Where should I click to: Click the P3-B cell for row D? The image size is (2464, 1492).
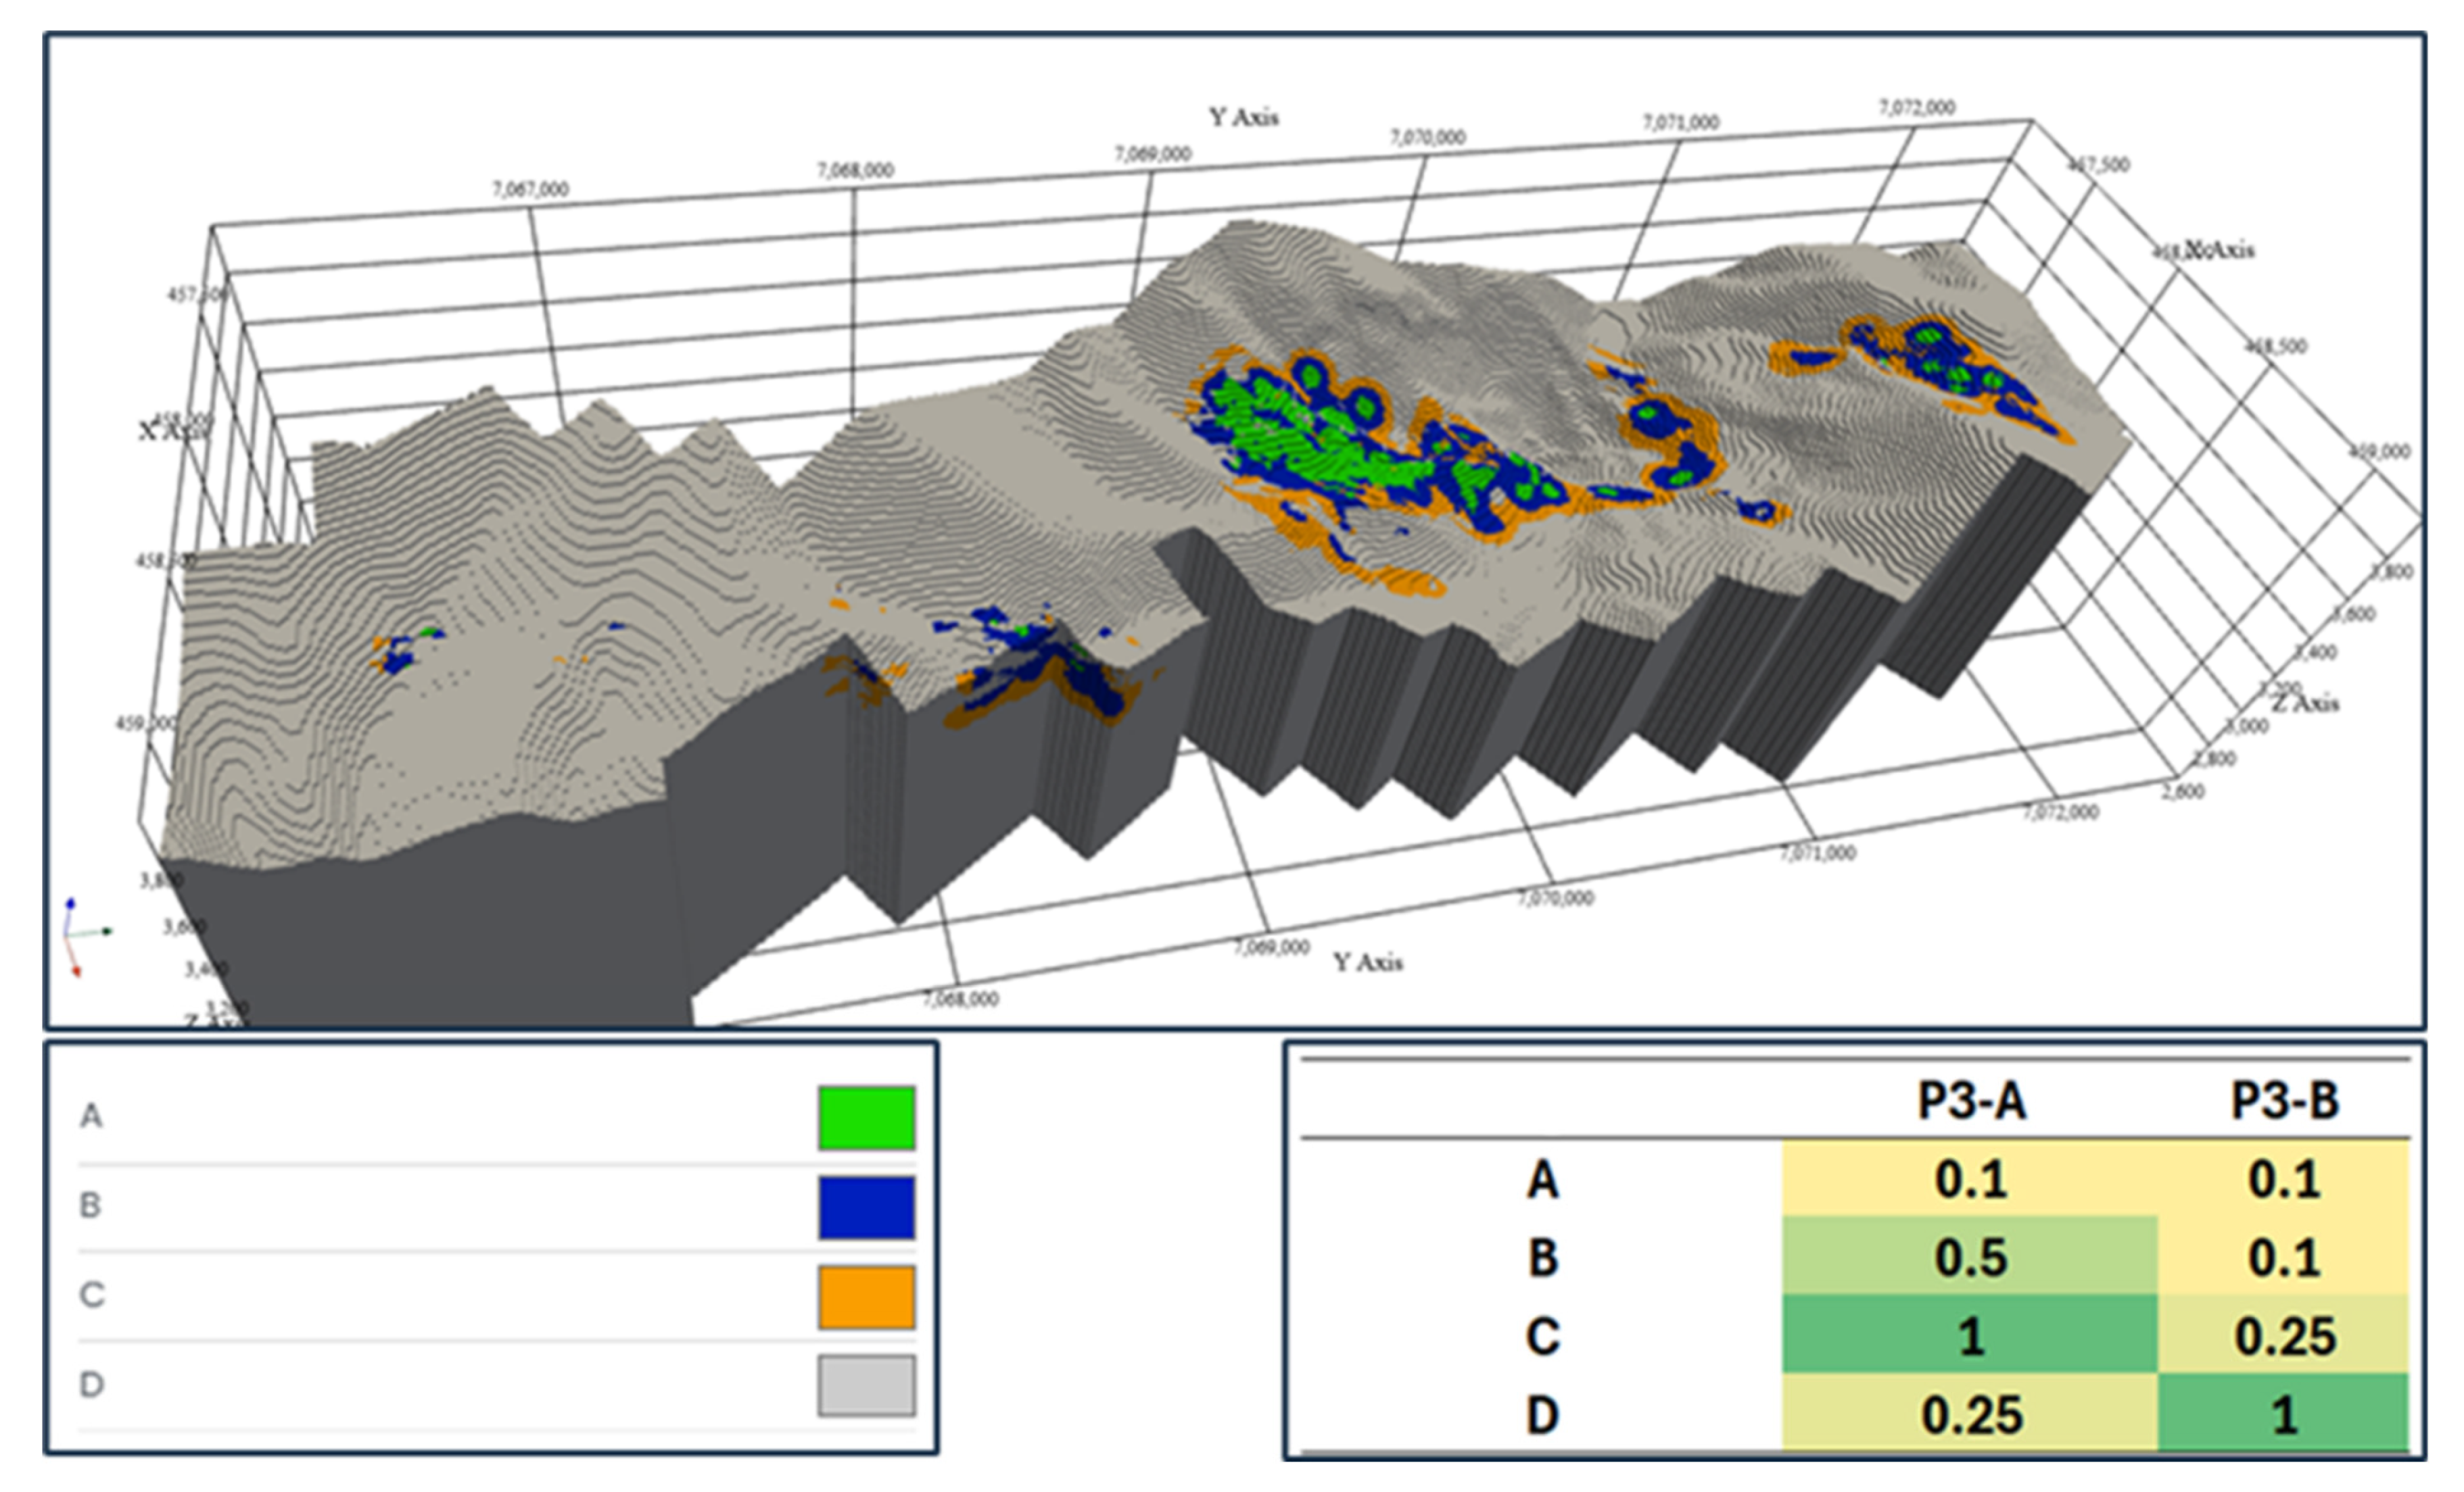point(2284,1413)
